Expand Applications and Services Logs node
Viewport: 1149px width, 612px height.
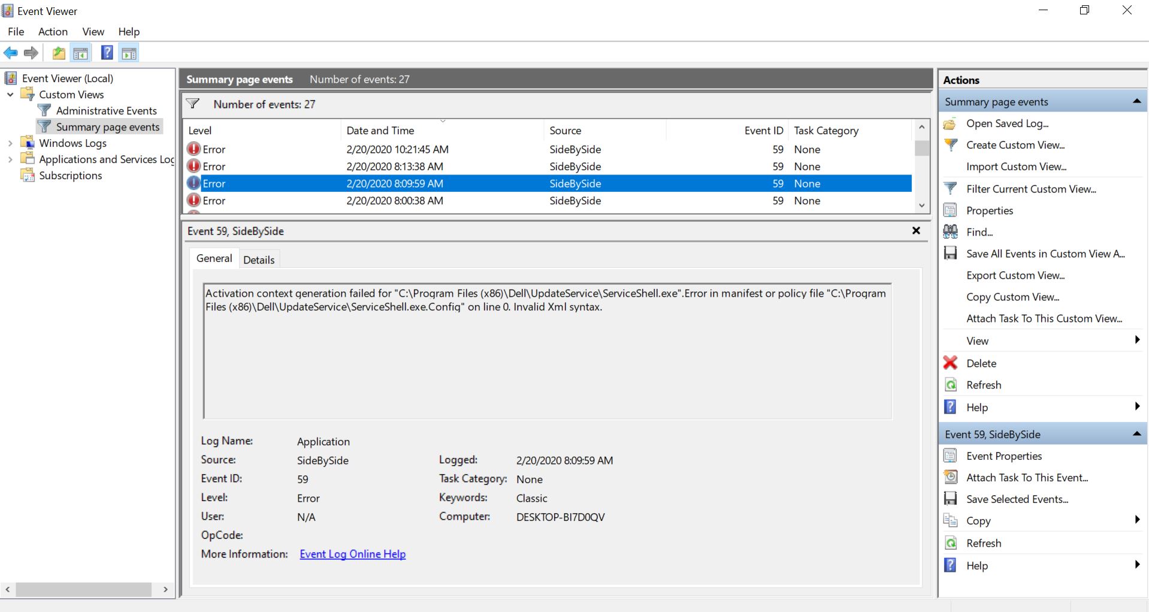(10, 159)
